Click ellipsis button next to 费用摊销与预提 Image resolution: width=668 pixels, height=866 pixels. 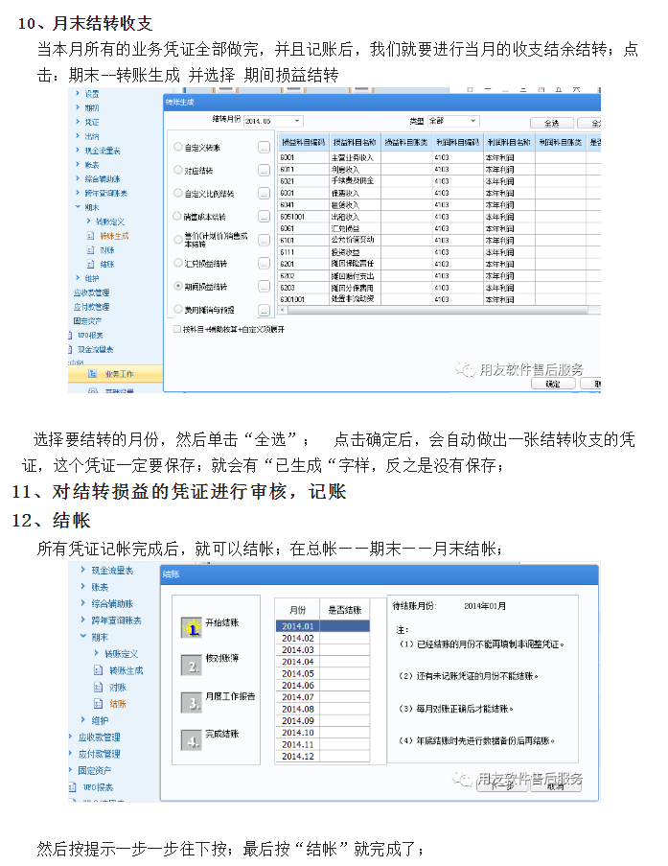coord(264,311)
